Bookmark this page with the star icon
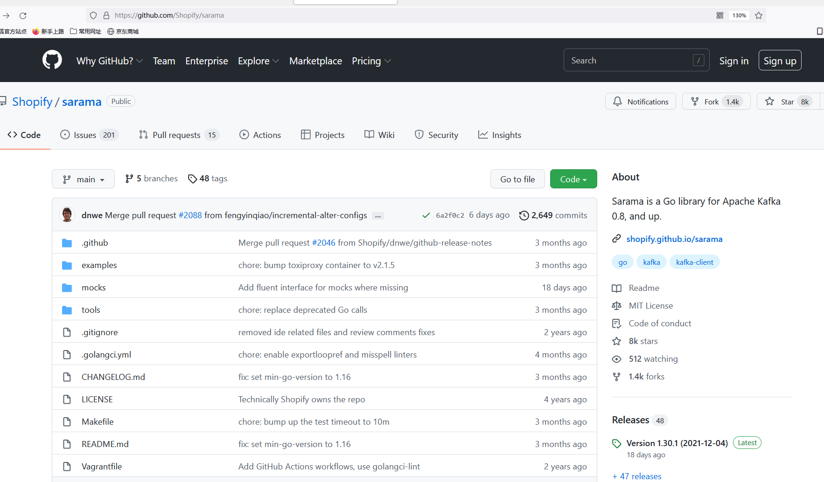 [x=759, y=15]
